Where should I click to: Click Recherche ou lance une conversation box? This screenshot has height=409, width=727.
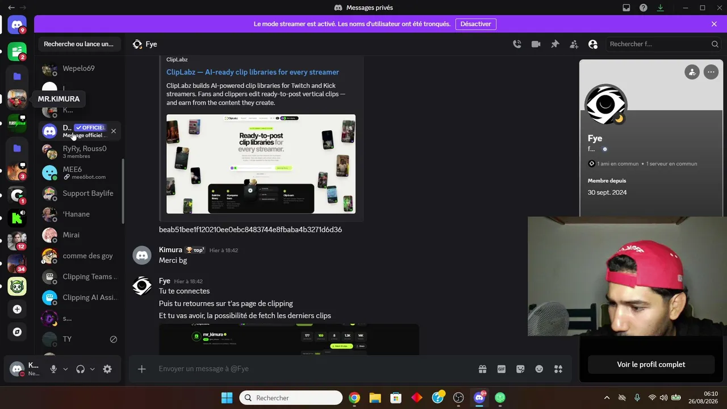point(80,44)
